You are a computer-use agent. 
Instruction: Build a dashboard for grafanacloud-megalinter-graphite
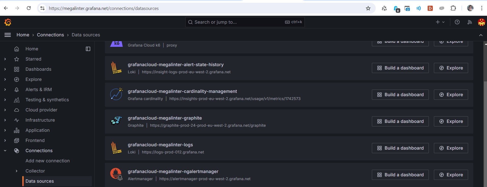click(400, 121)
